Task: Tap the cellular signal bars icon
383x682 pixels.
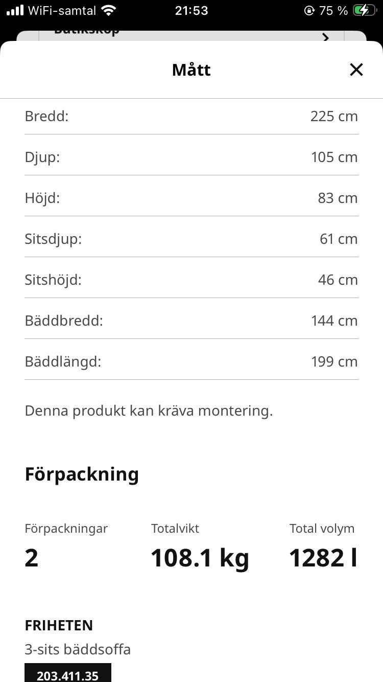Action: [x=15, y=10]
